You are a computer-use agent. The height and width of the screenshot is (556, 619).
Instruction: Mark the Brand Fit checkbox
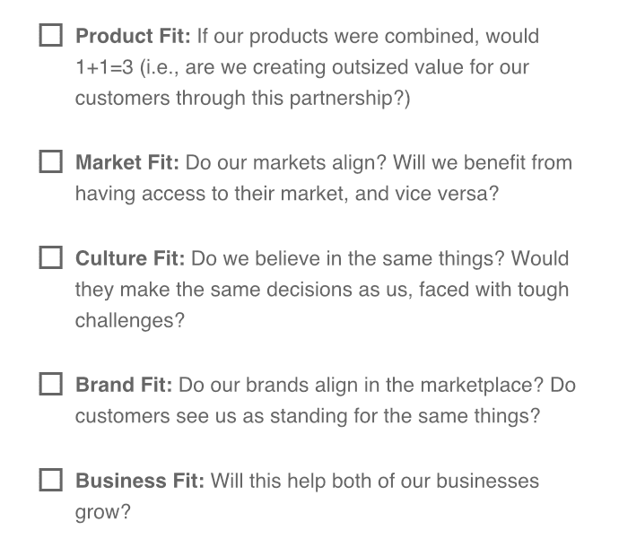51,385
